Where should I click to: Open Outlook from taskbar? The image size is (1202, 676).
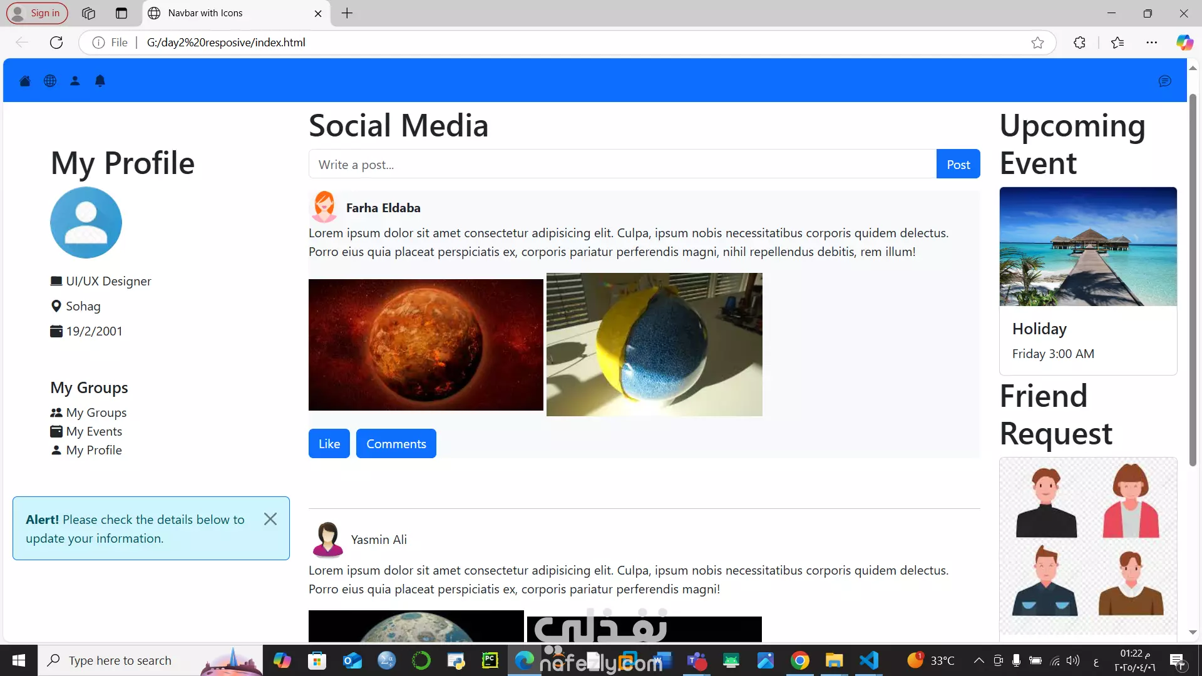tap(352, 660)
